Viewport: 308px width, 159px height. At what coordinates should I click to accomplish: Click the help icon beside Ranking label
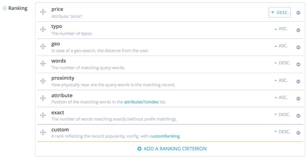[5, 8]
